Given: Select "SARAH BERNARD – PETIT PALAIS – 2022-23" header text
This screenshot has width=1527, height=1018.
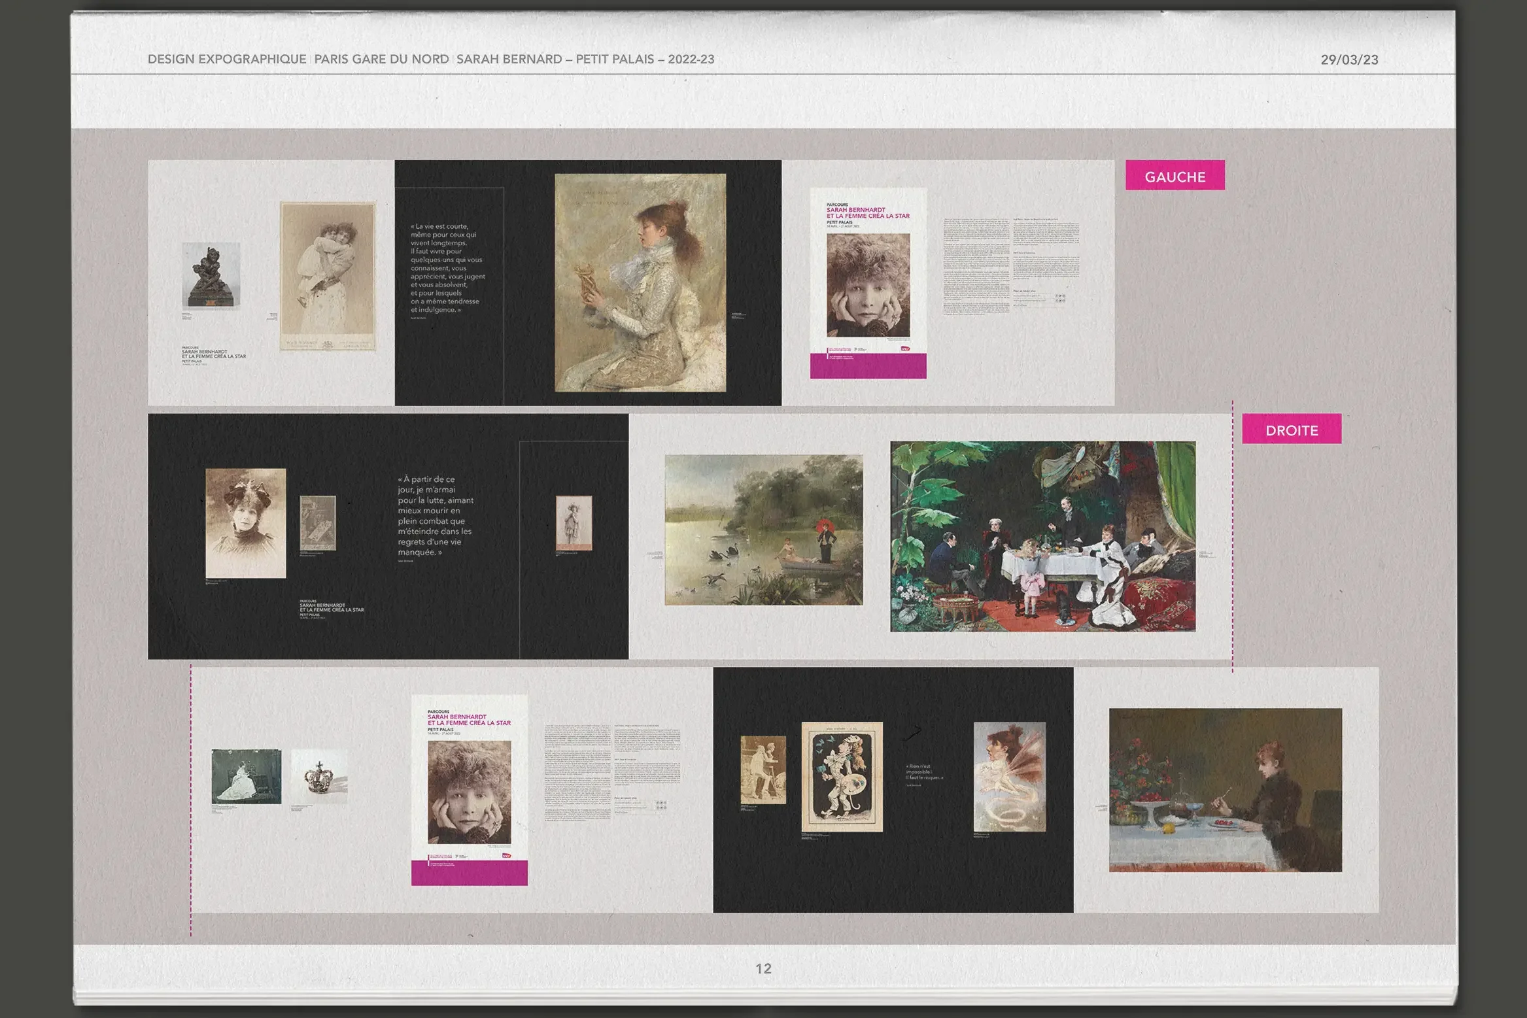Looking at the screenshot, I should [585, 59].
